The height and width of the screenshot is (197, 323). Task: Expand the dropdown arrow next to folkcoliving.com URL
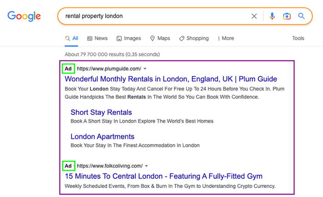pyautogui.click(x=146, y=166)
